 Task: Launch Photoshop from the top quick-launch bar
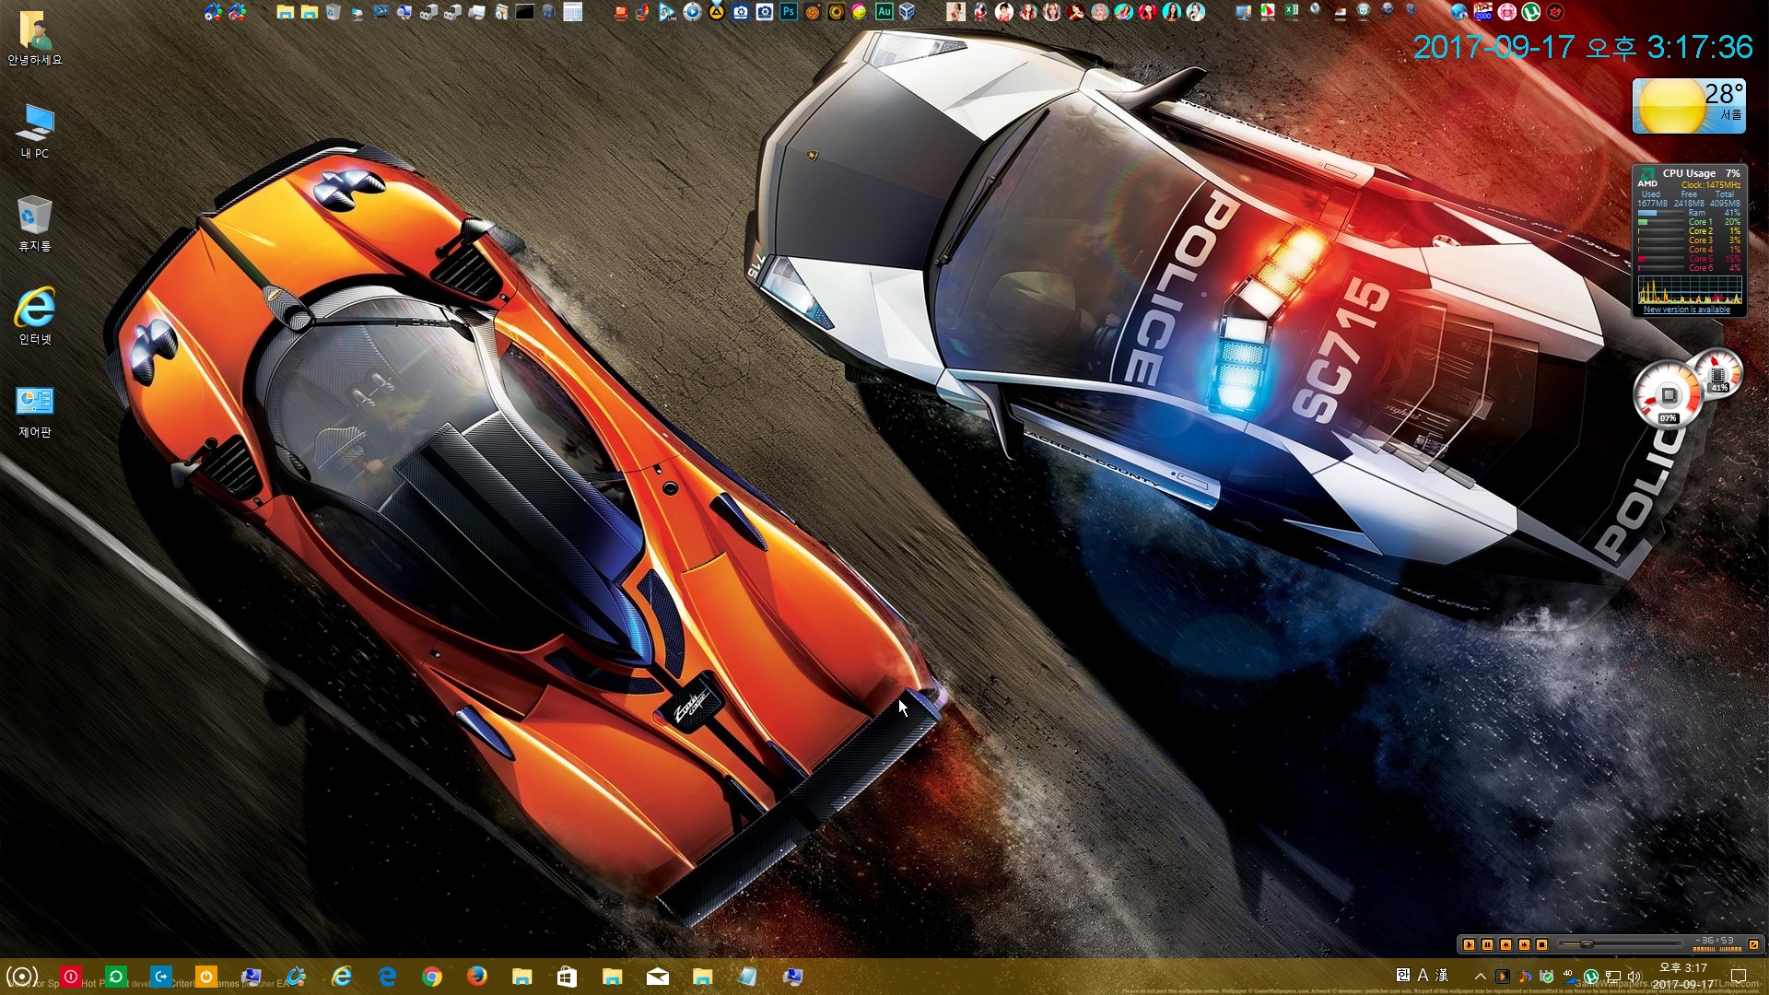point(788,12)
